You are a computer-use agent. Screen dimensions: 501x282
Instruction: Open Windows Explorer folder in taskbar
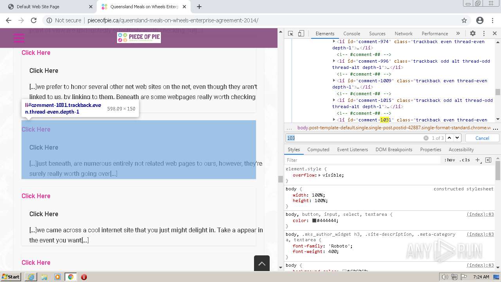[x=44, y=277]
